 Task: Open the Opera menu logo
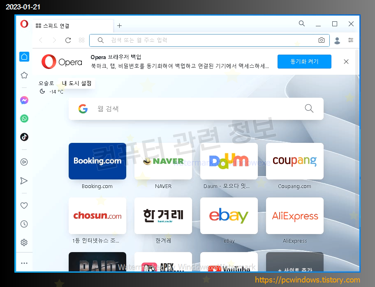pyautogui.click(x=24, y=24)
